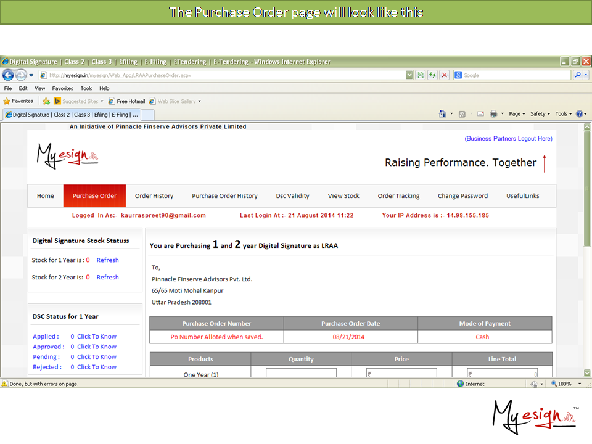Expand the address bar URL dropdown arrow
592x444 pixels.
(x=409, y=75)
